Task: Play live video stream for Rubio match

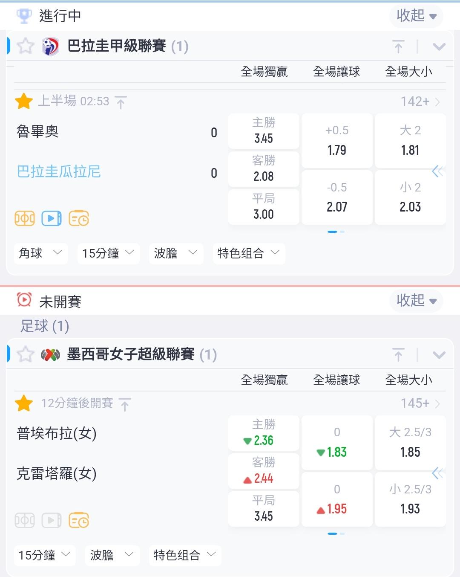Action: pyautogui.click(x=52, y=219)
